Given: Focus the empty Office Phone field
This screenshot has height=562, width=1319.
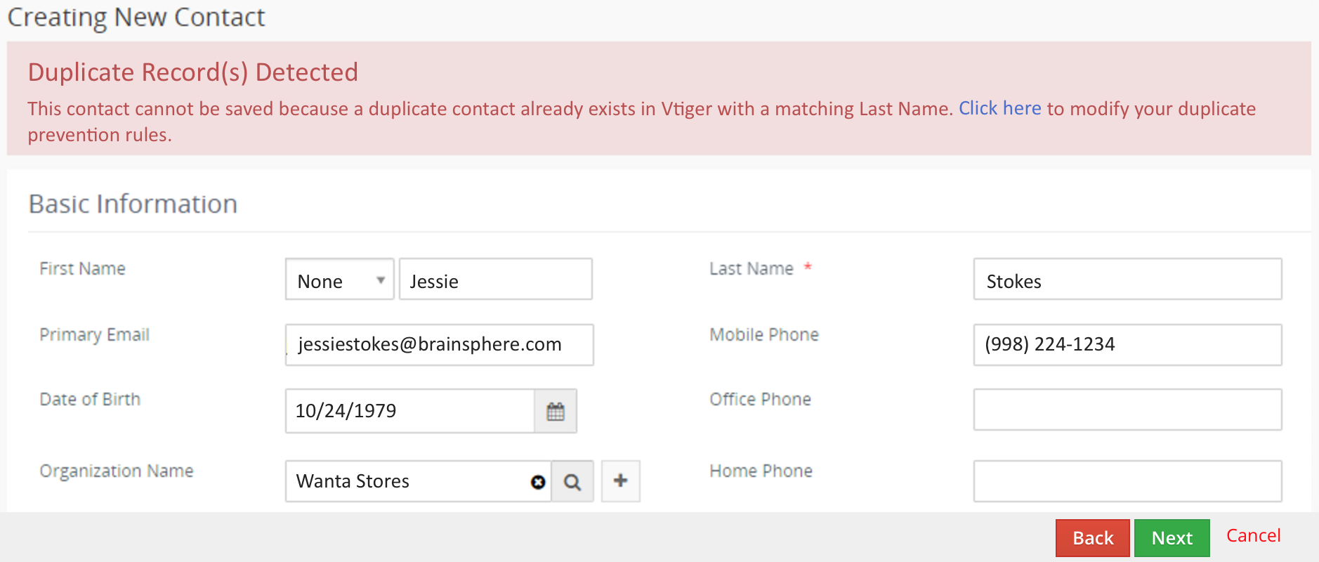Looking at the screenshot, I should click(1127, 410).
